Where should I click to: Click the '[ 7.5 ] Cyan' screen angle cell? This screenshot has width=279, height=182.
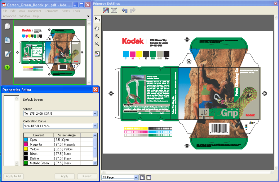67,140
